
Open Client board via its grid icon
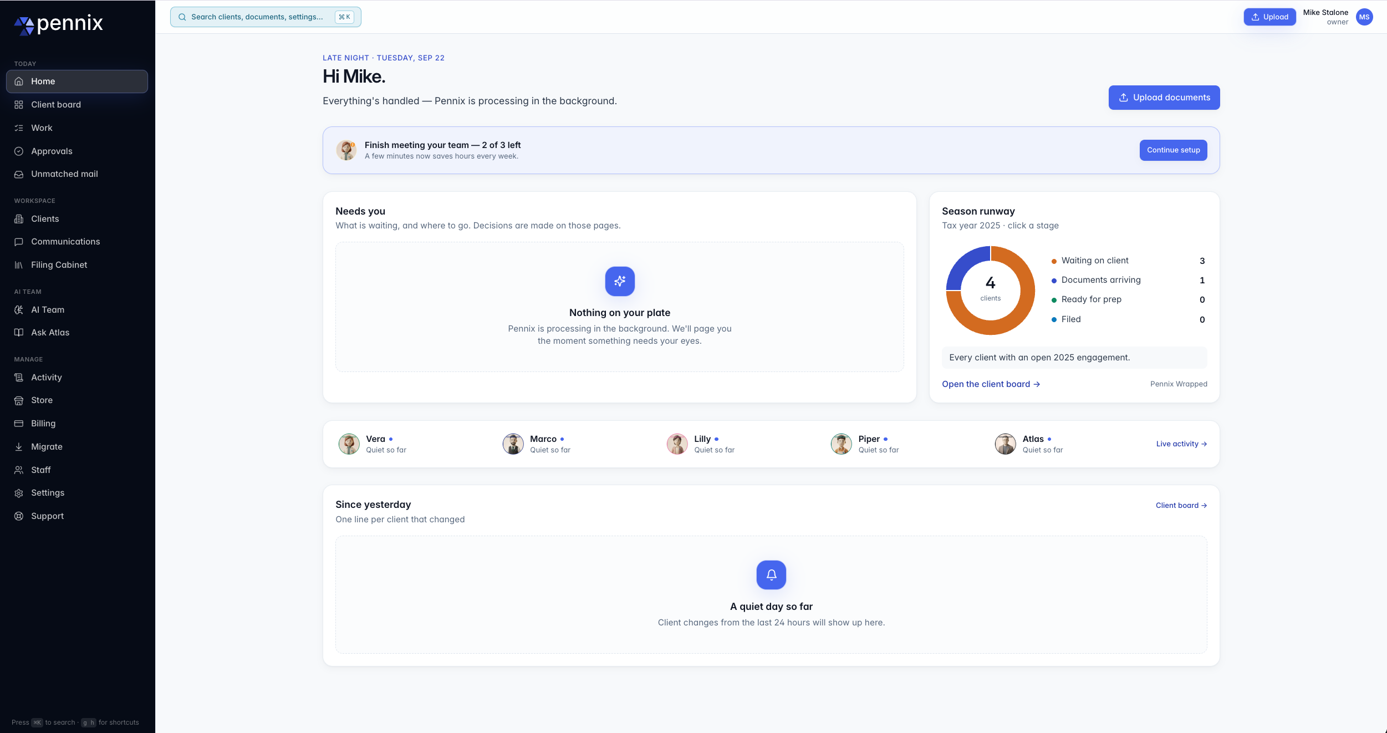19,105
